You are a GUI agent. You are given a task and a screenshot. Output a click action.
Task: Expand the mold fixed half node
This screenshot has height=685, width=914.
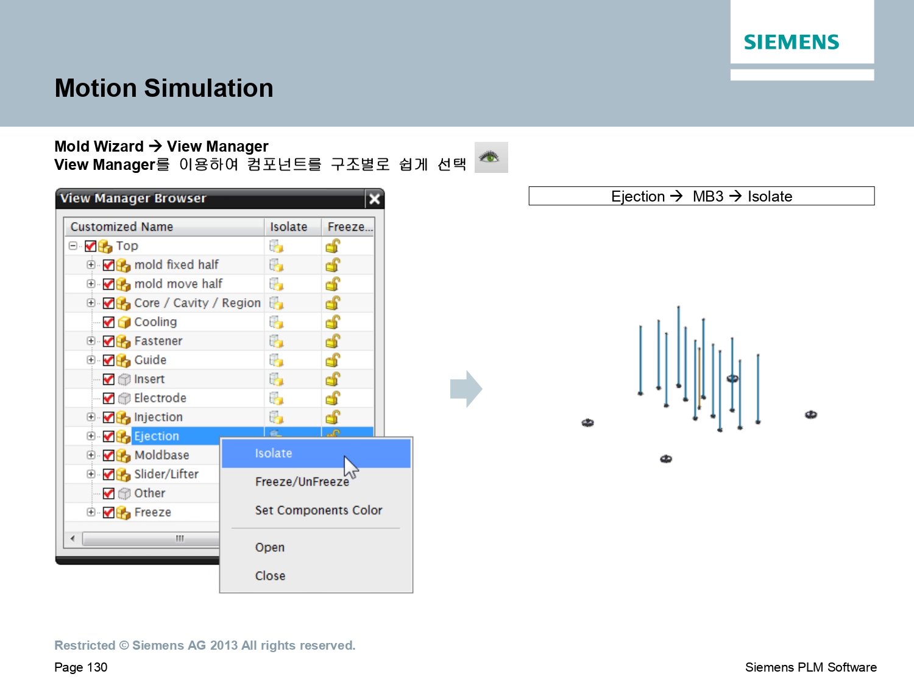coord(91,265)
